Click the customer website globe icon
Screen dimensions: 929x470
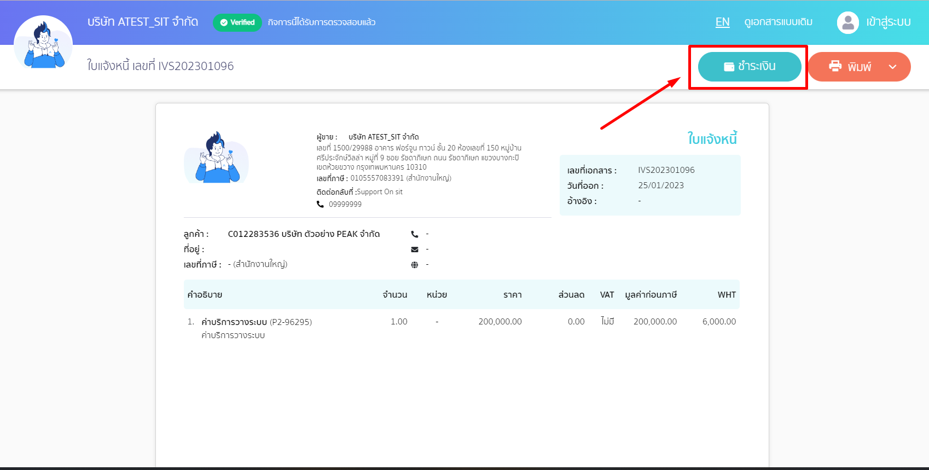[x=415, y=265]
